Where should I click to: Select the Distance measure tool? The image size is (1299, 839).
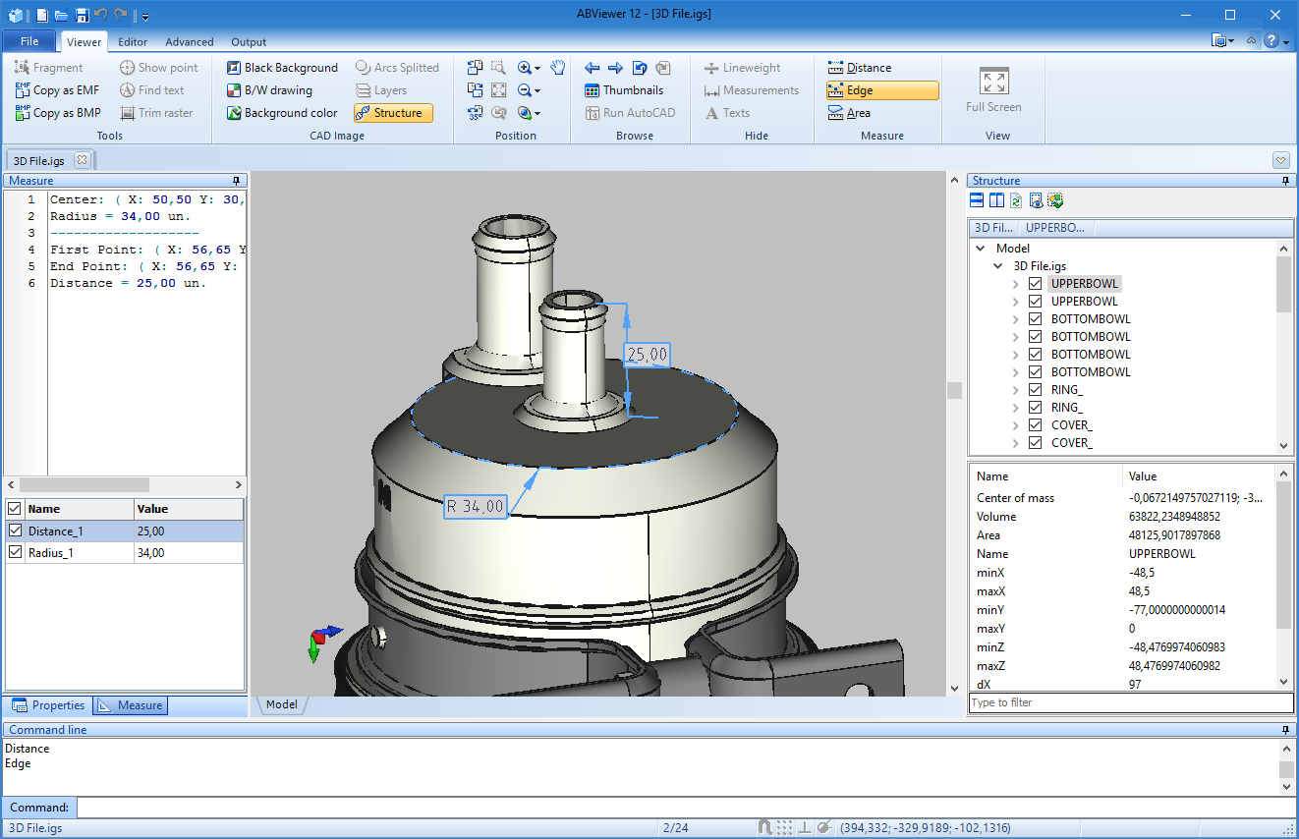(860, 68)
